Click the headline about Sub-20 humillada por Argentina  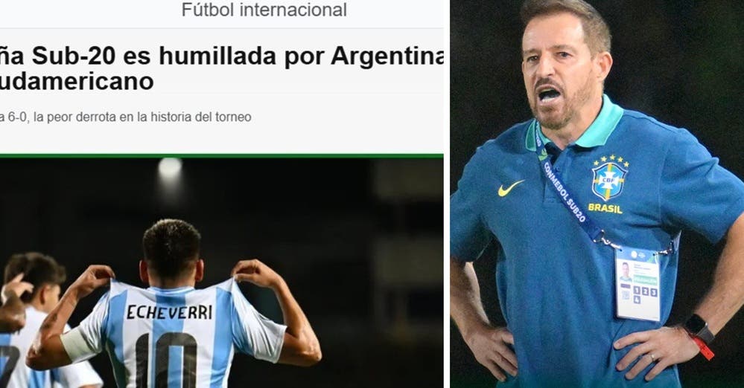222,56
